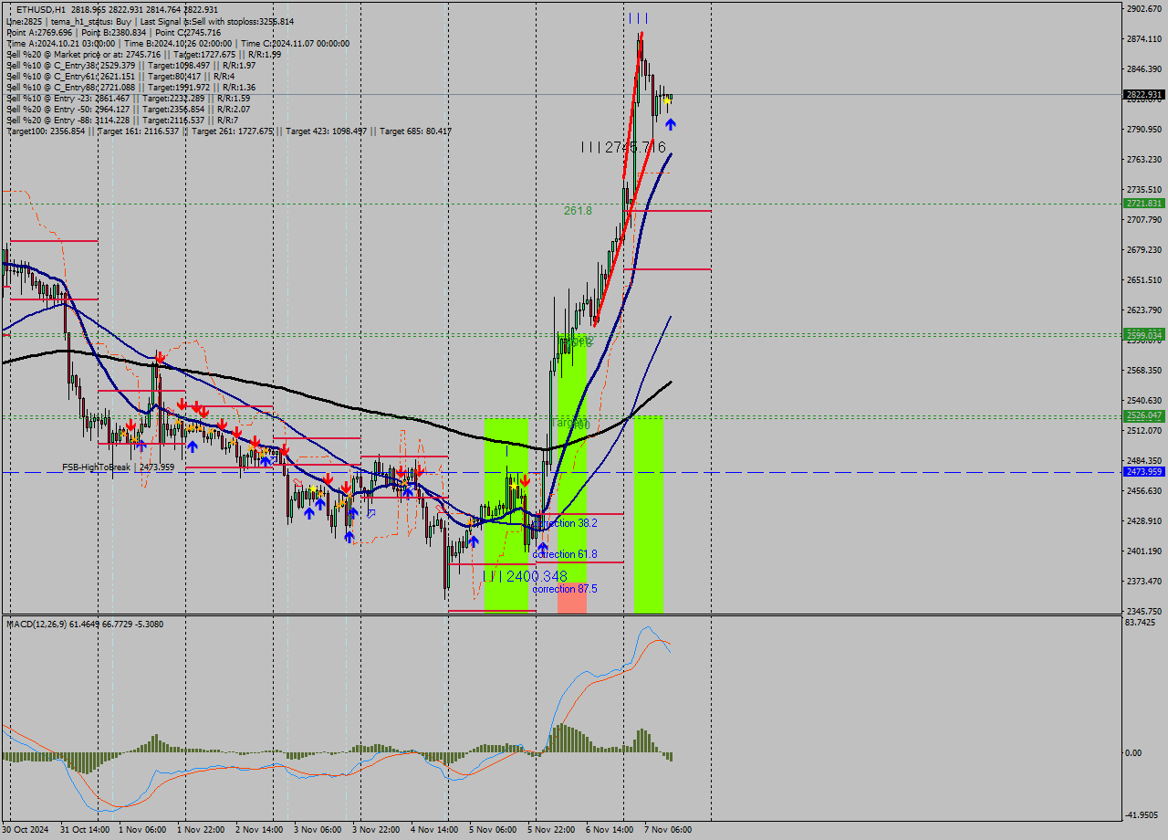Click the '1 Nov 06:00' time axis label
Screen dimensions: 1168x840
click(x=142, y=830)
